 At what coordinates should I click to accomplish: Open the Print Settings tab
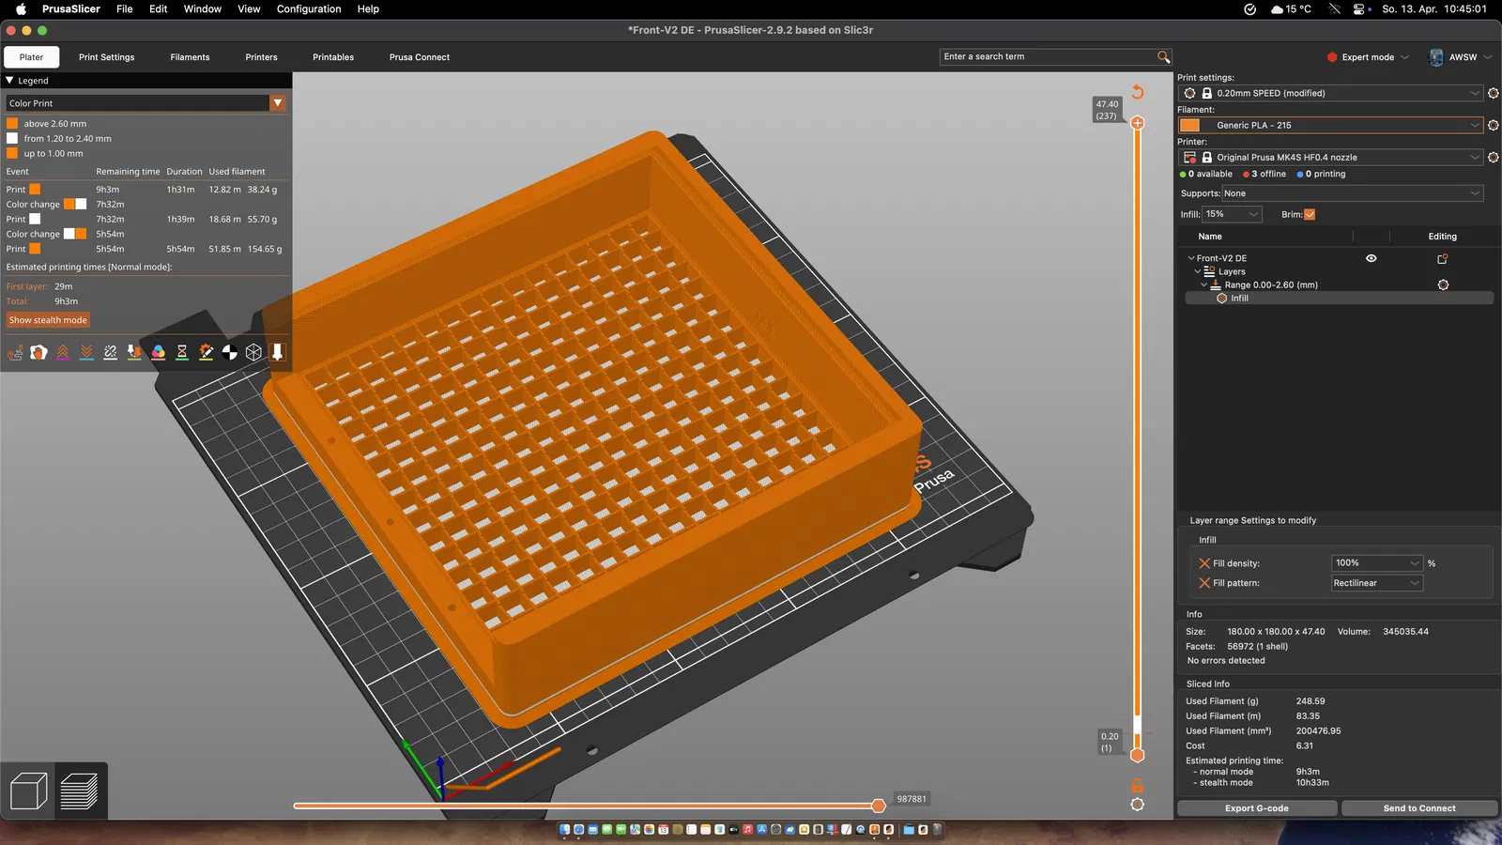106,57
